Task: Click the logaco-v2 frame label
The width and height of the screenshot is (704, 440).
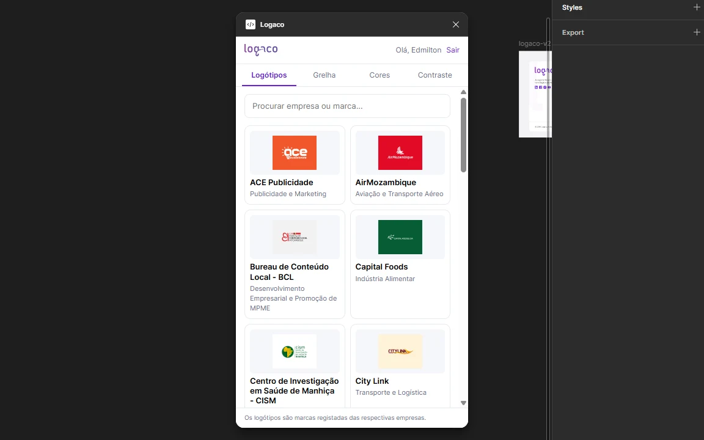Action: pos(535,43)
